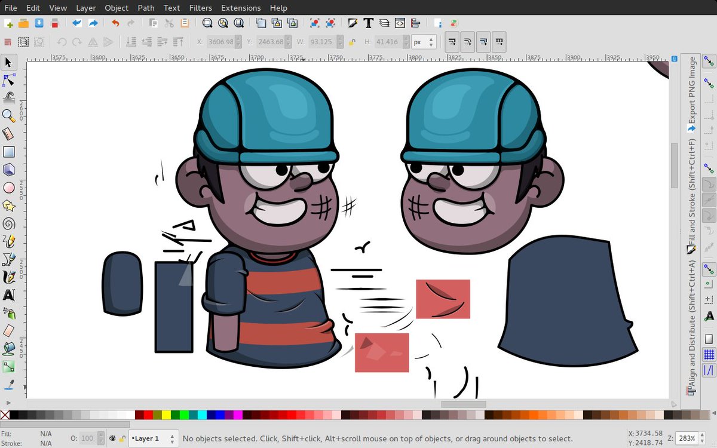The height and width of the screenshot is (448, 717).
Task: Toggle move gradients with objects
Action: [483, 42]
